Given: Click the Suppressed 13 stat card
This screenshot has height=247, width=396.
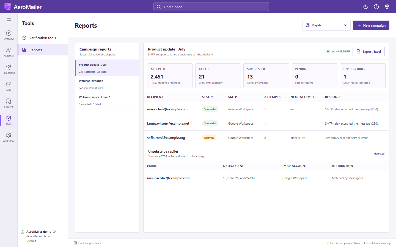Looking at the screenshot, I should click(266, 76).
